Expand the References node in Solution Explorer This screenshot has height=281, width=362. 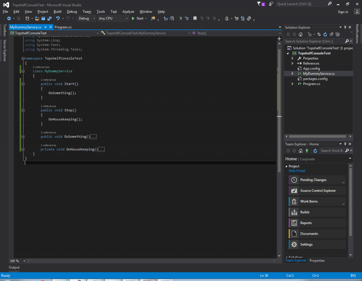pos(292,64)
